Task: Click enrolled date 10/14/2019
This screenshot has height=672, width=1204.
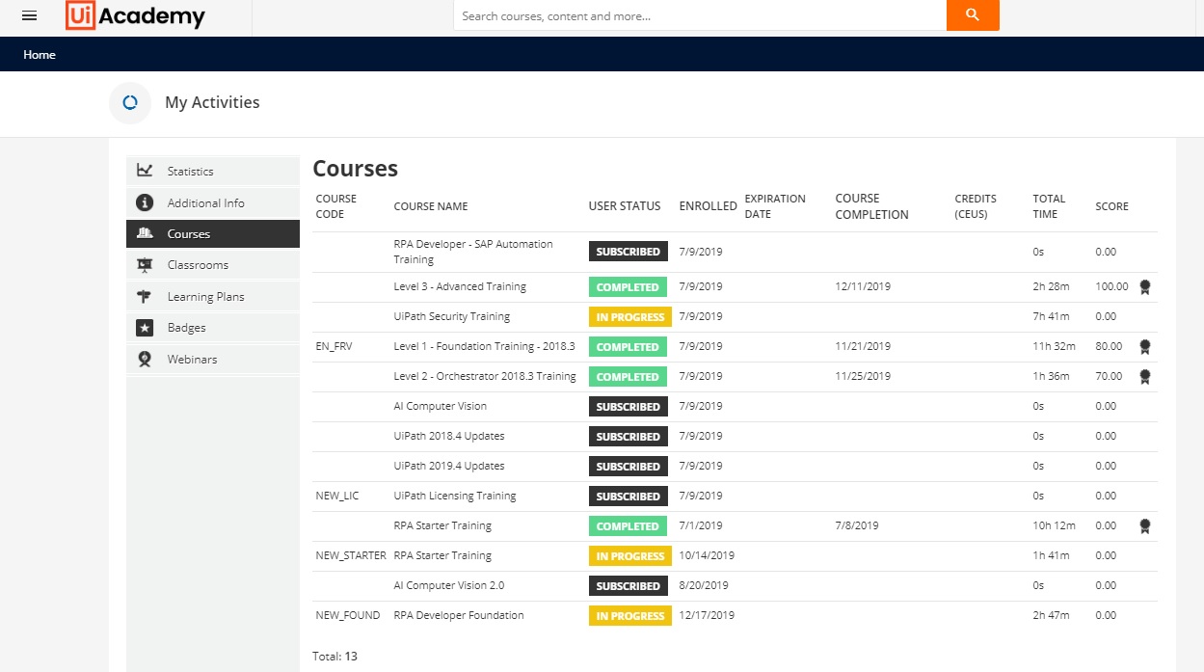Action: 707,555
